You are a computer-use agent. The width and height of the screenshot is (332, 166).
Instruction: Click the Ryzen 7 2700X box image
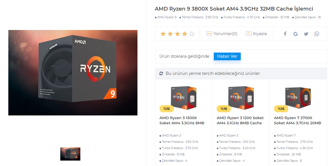[x=298, y=98]
